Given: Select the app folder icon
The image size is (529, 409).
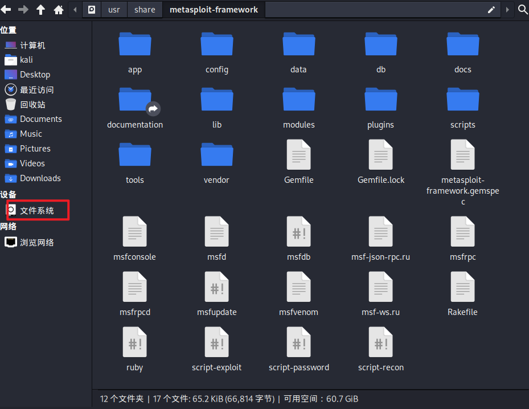Looking at the screenshot, I should click(x=135, y=44).
